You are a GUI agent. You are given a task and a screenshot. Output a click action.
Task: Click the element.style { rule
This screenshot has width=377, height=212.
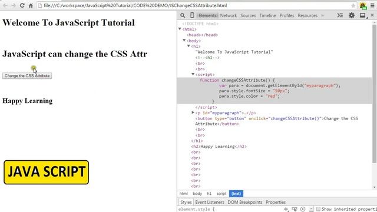tap(196, 210)
